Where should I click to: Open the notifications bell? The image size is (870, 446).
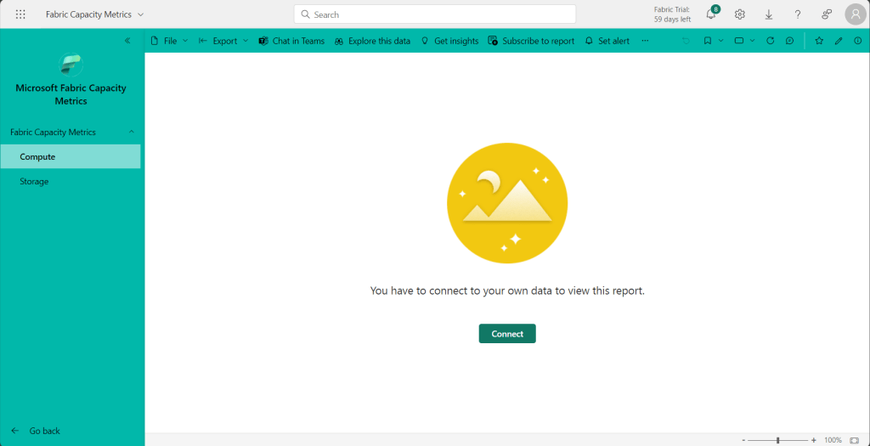(x=711, y=14)
